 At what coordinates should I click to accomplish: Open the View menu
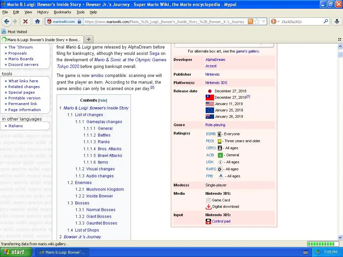point(28,12)
